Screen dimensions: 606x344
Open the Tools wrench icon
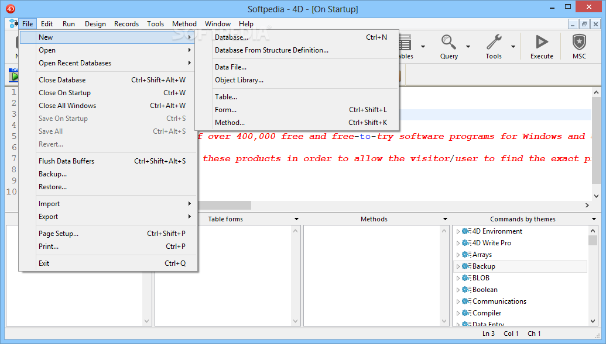(494, 42)
